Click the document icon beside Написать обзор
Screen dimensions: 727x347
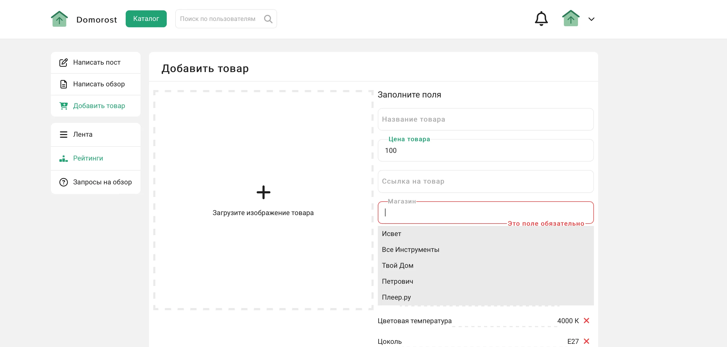[63, 84]
